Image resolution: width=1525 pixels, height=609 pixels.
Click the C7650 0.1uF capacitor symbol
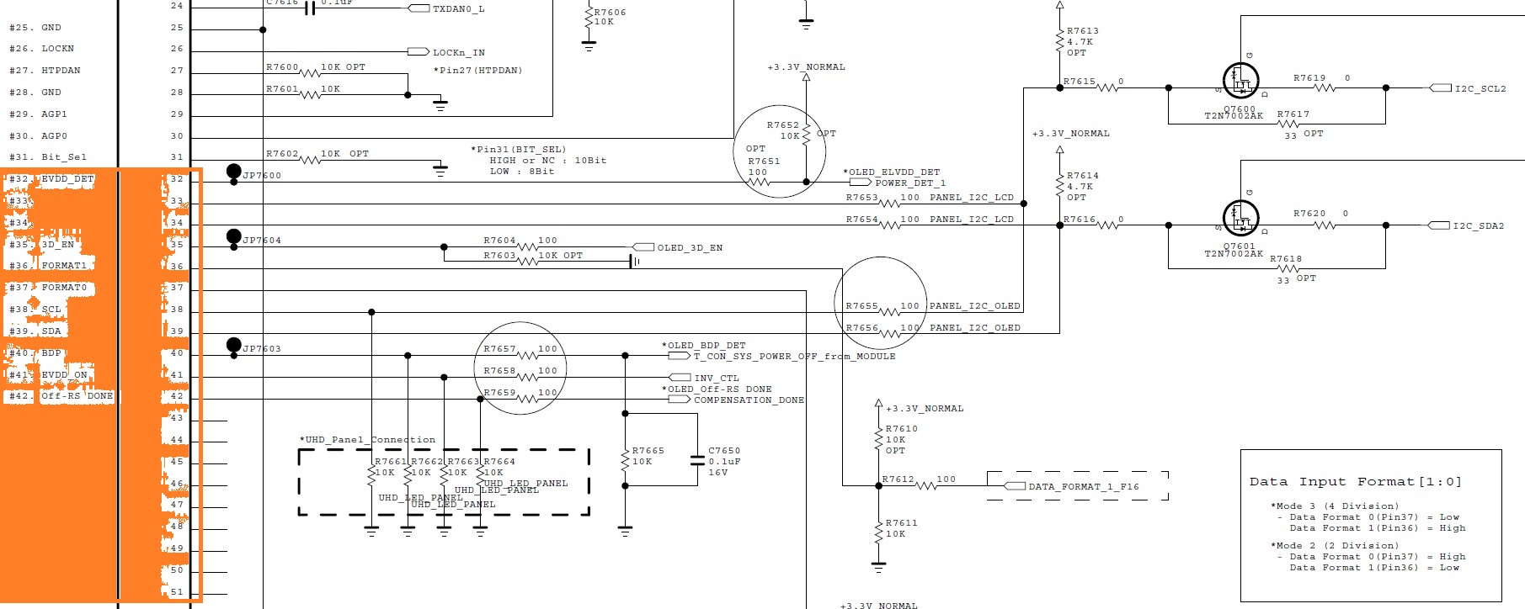[697, 461]
